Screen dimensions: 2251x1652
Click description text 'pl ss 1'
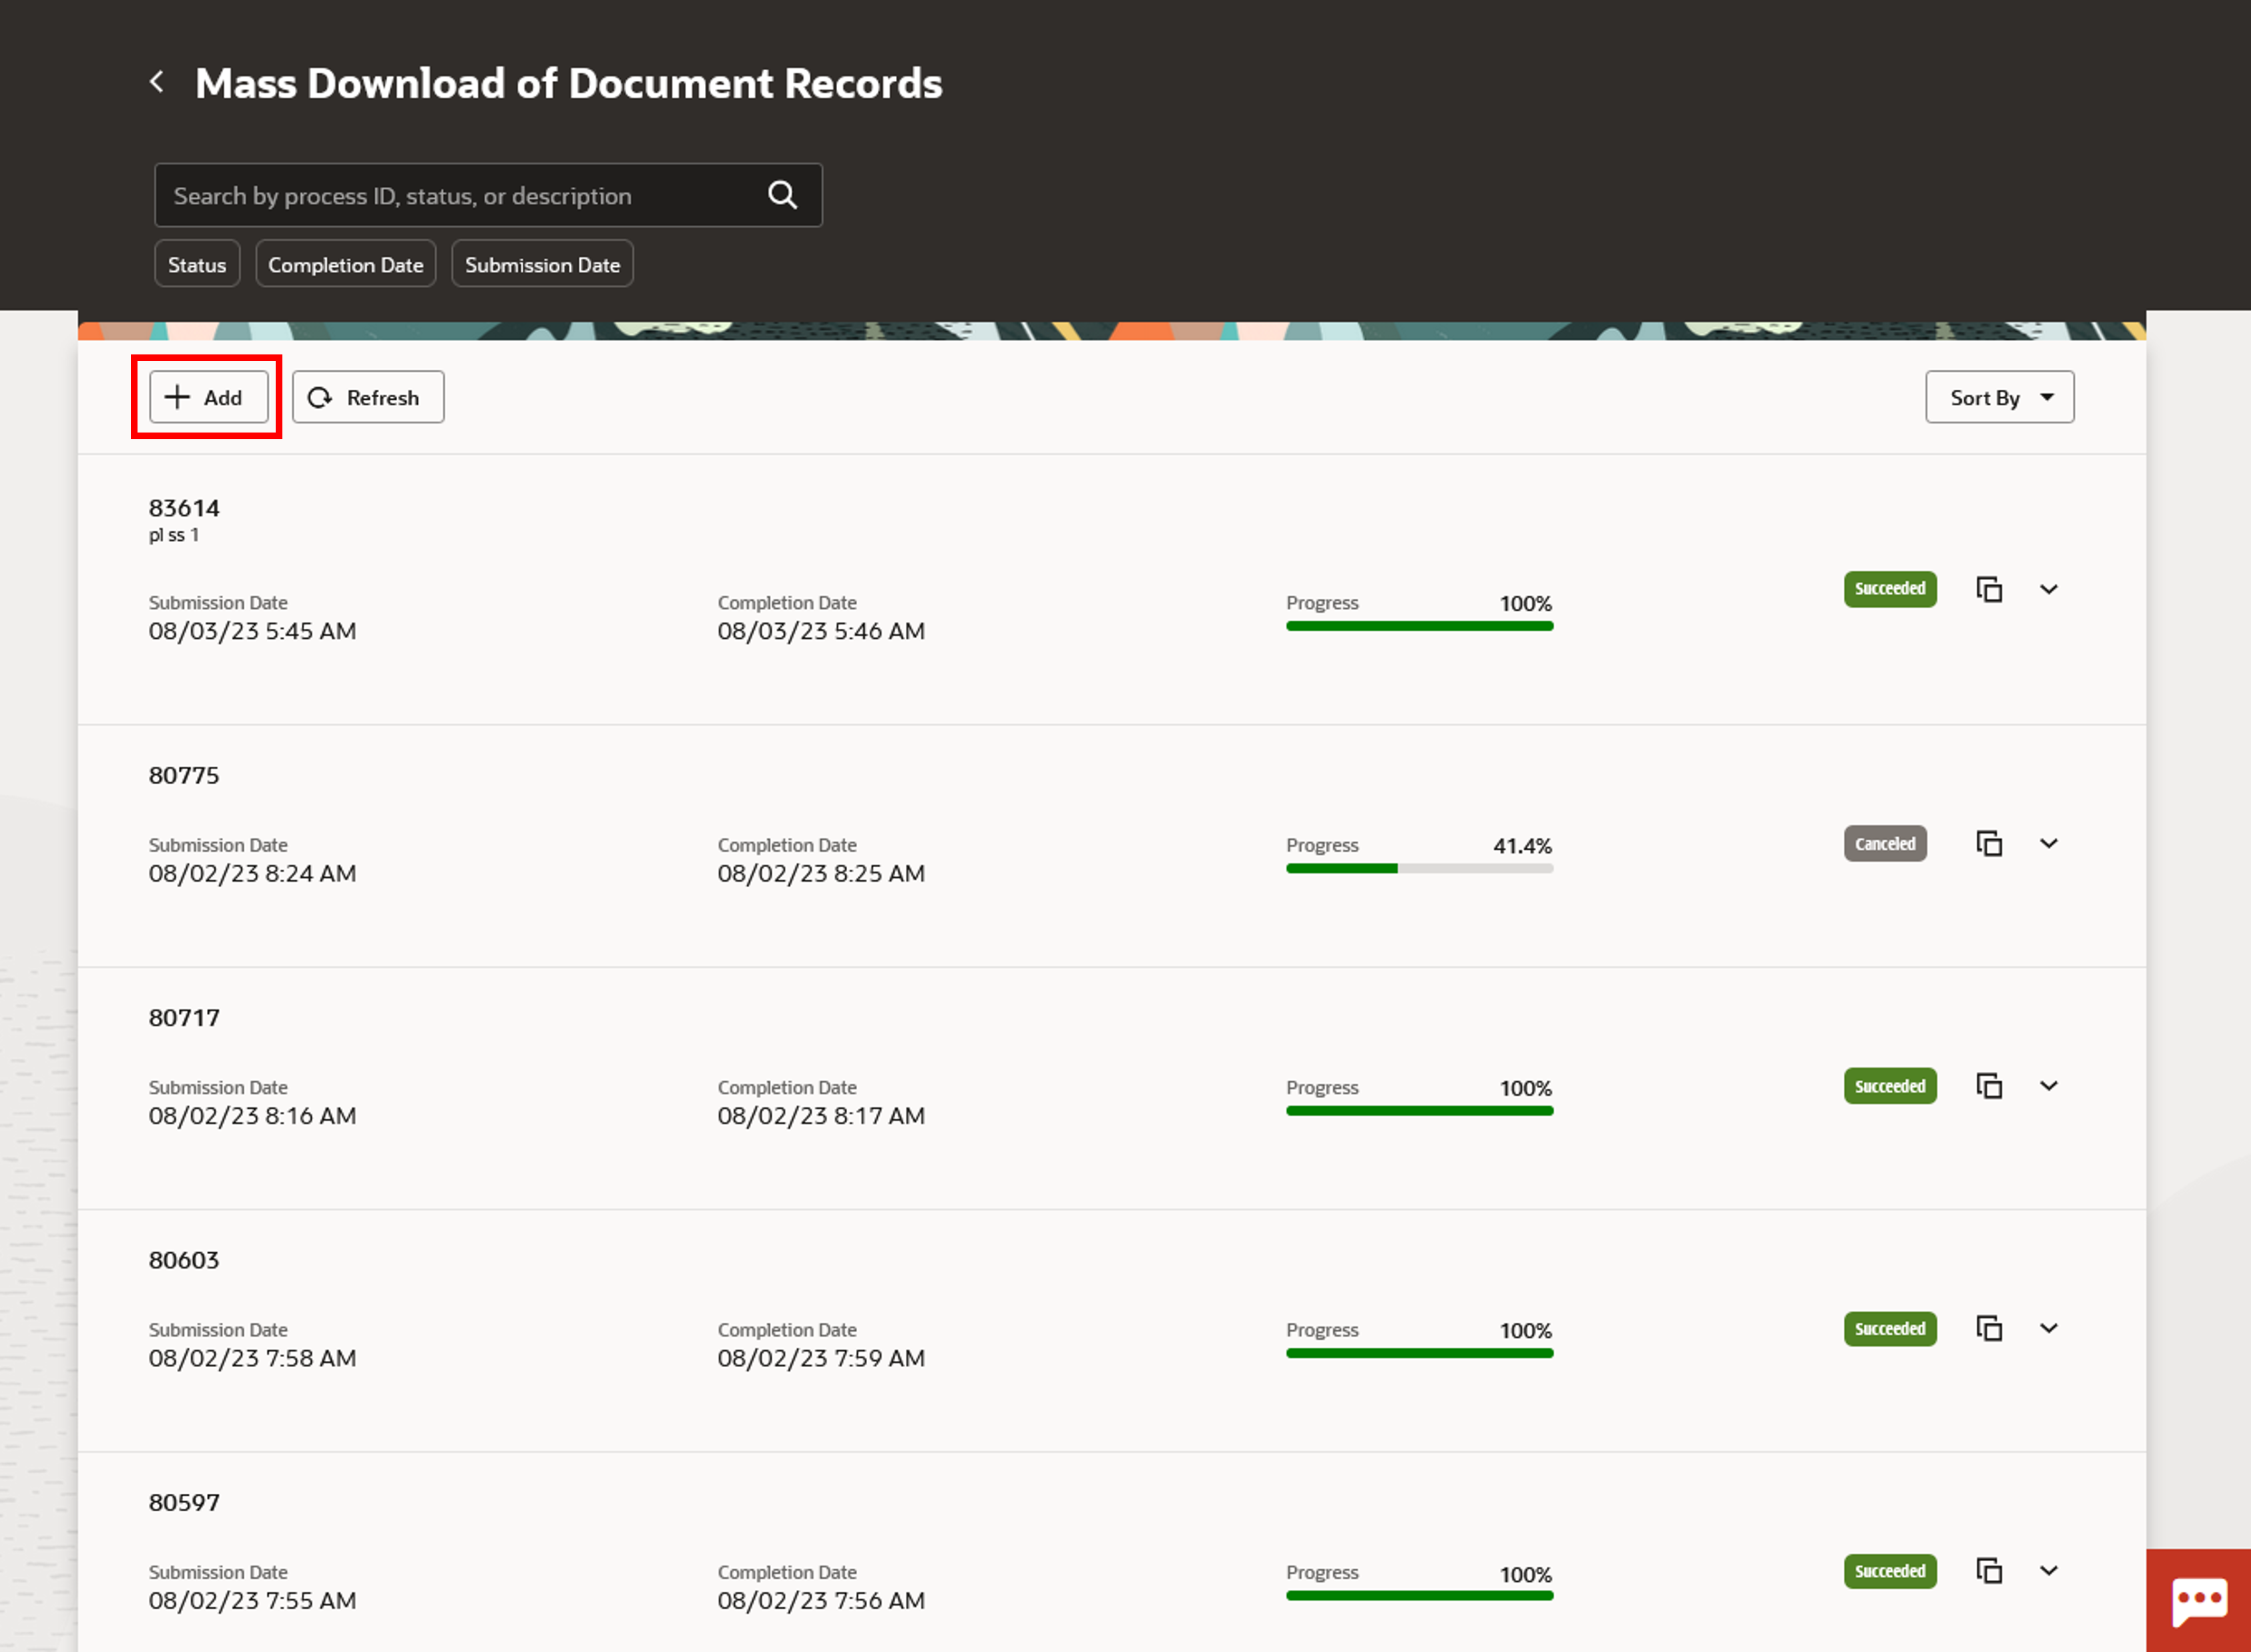coord(173,535)
